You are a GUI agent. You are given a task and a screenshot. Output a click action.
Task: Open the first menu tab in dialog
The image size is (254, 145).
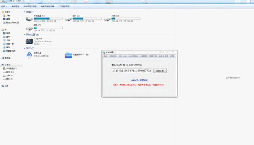[106, 56]
